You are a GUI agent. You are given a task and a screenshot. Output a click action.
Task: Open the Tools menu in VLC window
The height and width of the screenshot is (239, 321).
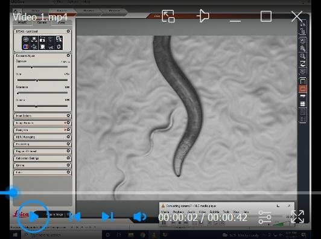[x=226, y=212]
